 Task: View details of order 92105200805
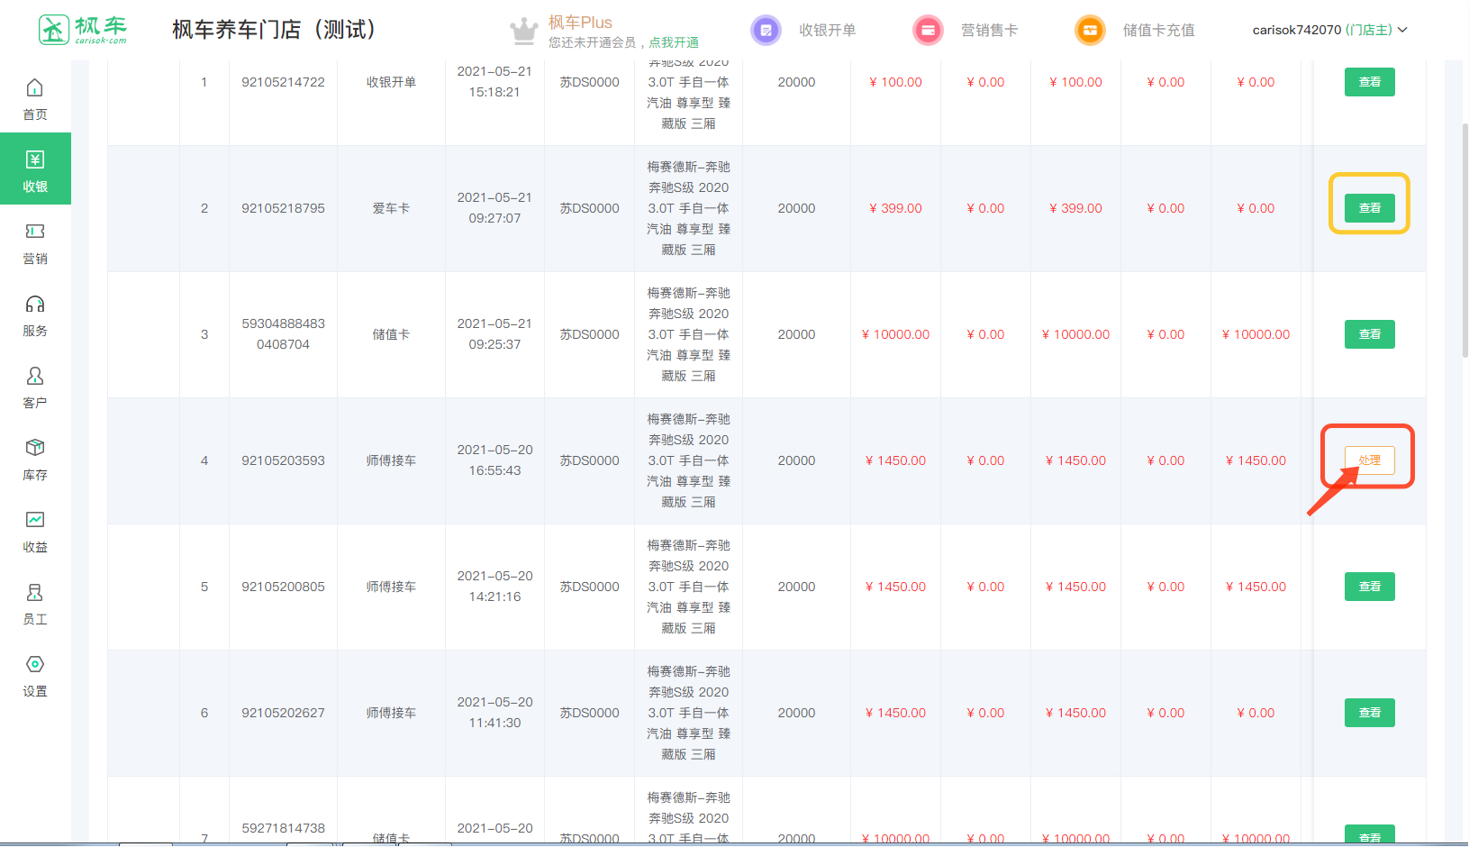click(1369, 587)
